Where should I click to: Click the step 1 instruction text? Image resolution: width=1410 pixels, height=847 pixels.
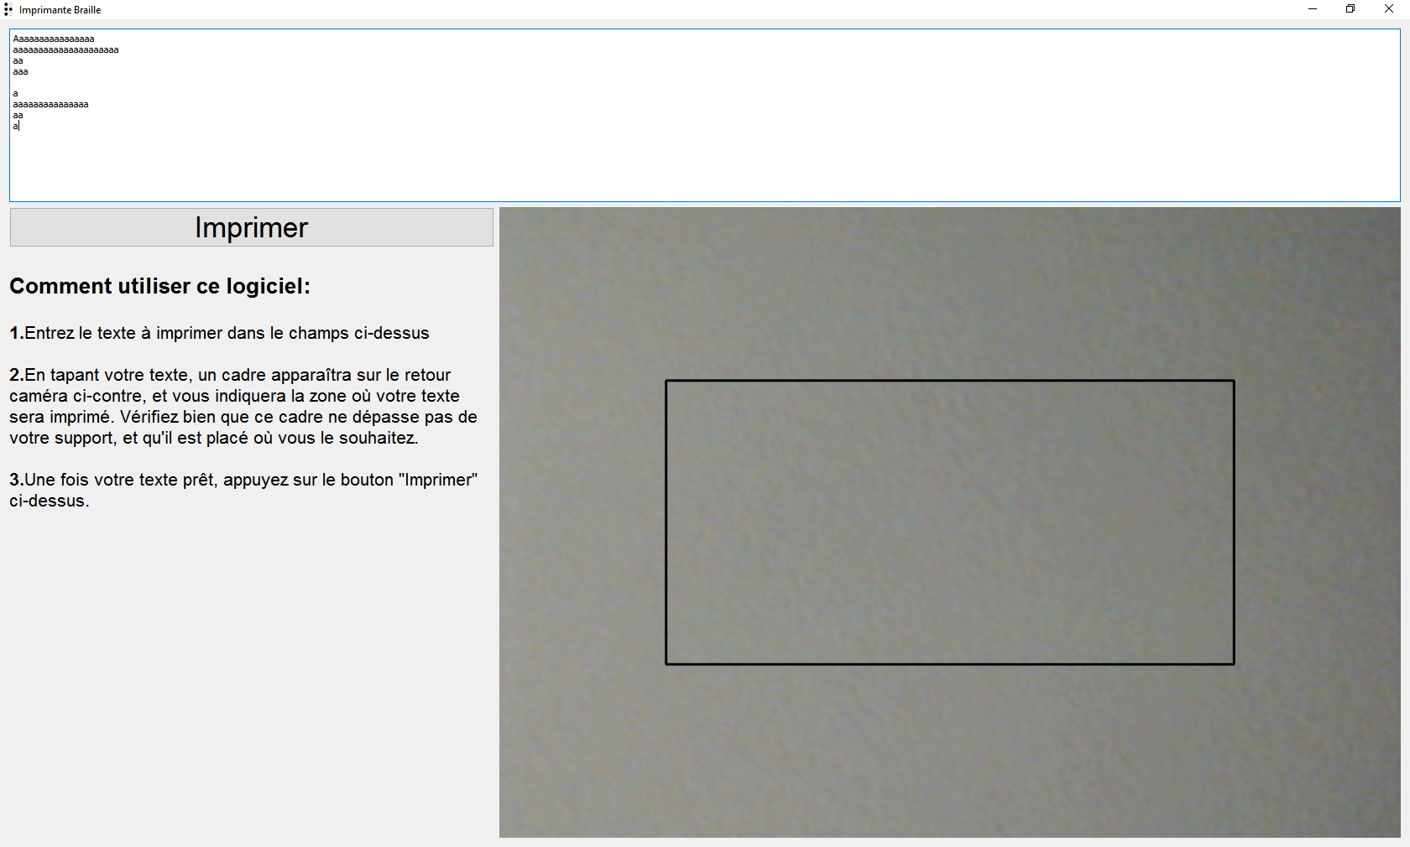[x=218, y=333]
